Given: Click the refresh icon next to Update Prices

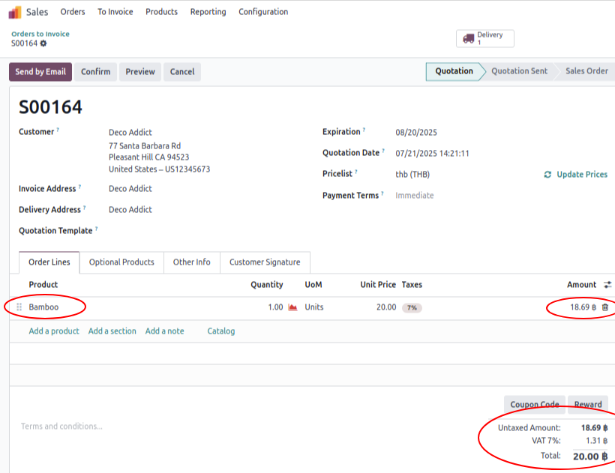Looking at the screenshot, I should tap(547, 175).
